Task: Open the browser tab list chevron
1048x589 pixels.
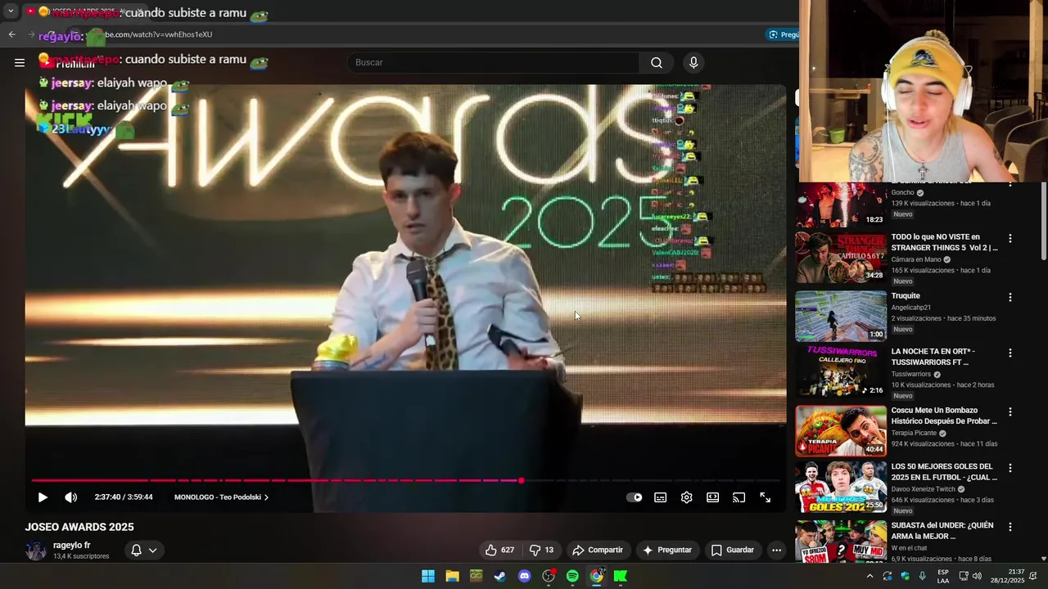Action: [11, 12]
